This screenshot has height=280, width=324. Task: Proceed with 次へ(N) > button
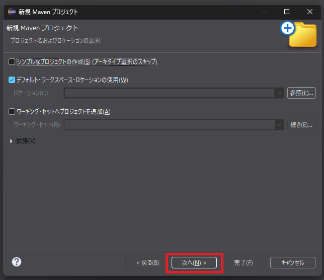pyautogui.click(x=194, y=263)
